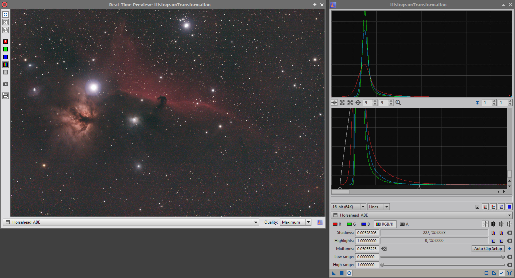515x278 pixels.
Task: Select the B channel tab
Action: [366, 224]
